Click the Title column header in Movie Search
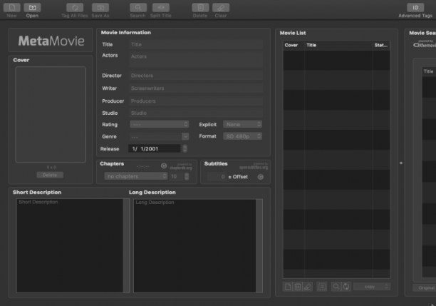The height and width of the screenshot is (306, 436). tap(428, 71)
